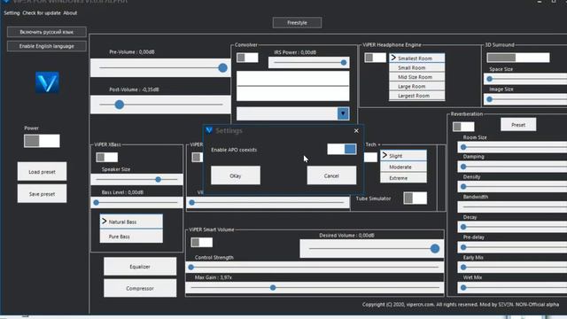Click the Early Mix slider handle
567x319 pixels.
[x=463, y=268]
